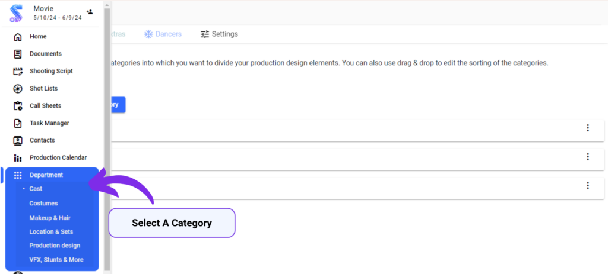Open the Call Sheets clipboard icon
The width and height of the screenshot is (608, 274).
(x=17, y=106)
